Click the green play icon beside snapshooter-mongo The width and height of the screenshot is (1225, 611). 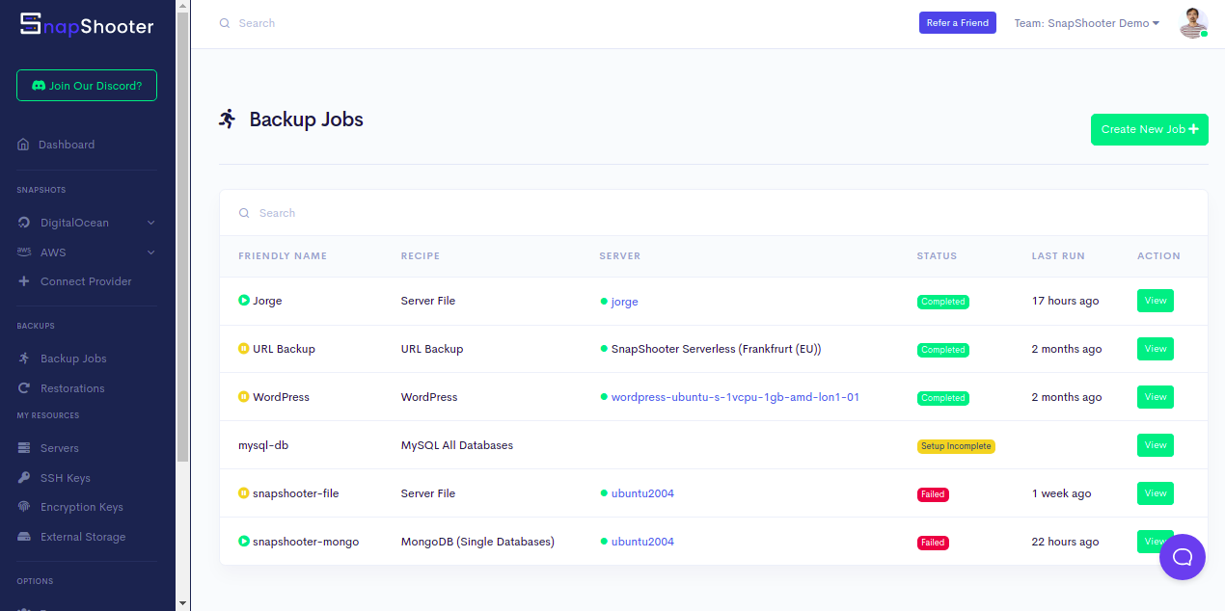coord(244,542)
